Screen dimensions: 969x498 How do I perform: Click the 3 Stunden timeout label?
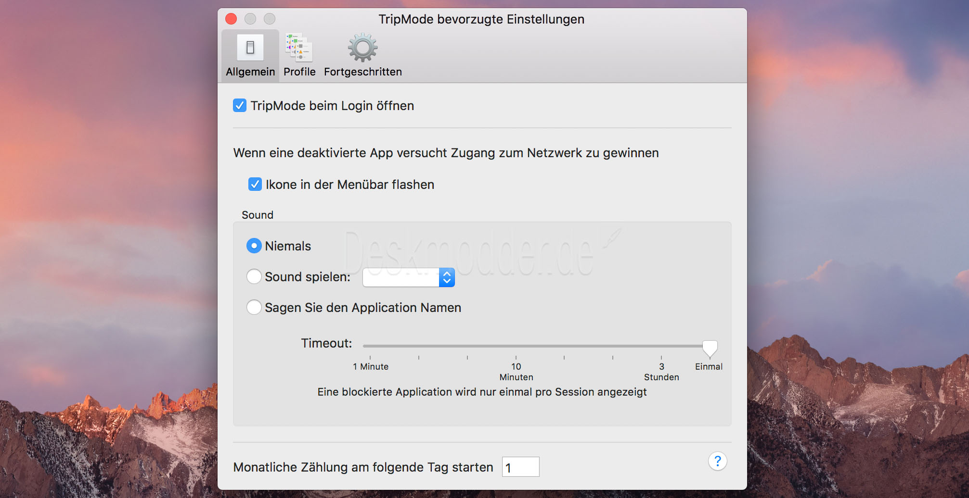tap(661, 372)
